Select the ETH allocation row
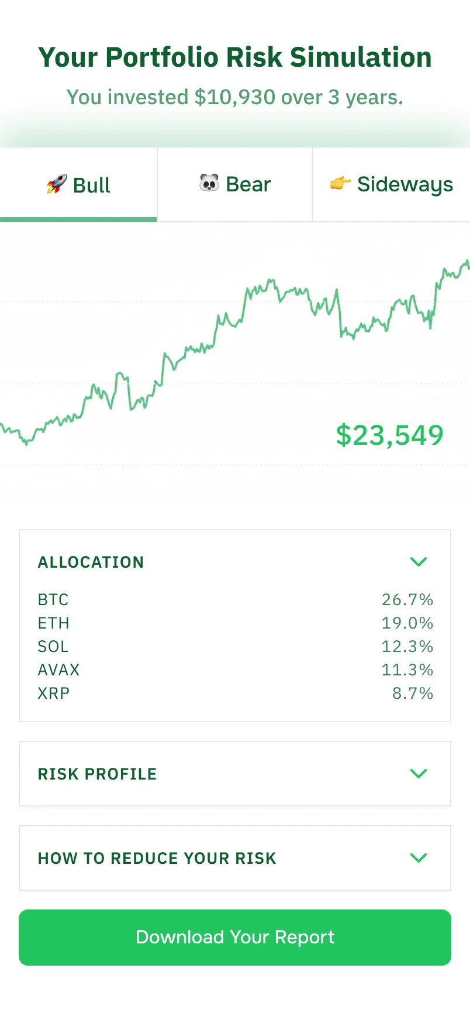The image size is (470, 1023). [235, 623]
